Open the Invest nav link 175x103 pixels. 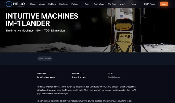(122, 4)
